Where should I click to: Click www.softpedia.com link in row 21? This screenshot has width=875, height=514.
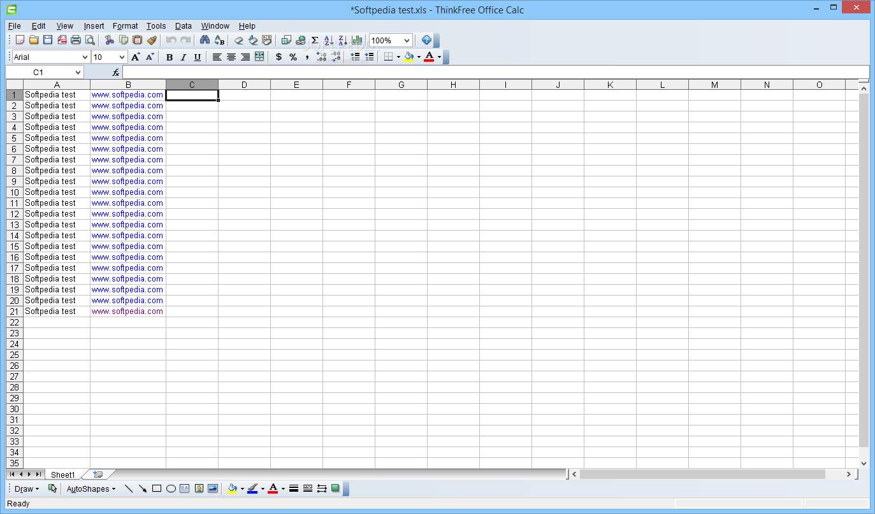tap(127, 311)
